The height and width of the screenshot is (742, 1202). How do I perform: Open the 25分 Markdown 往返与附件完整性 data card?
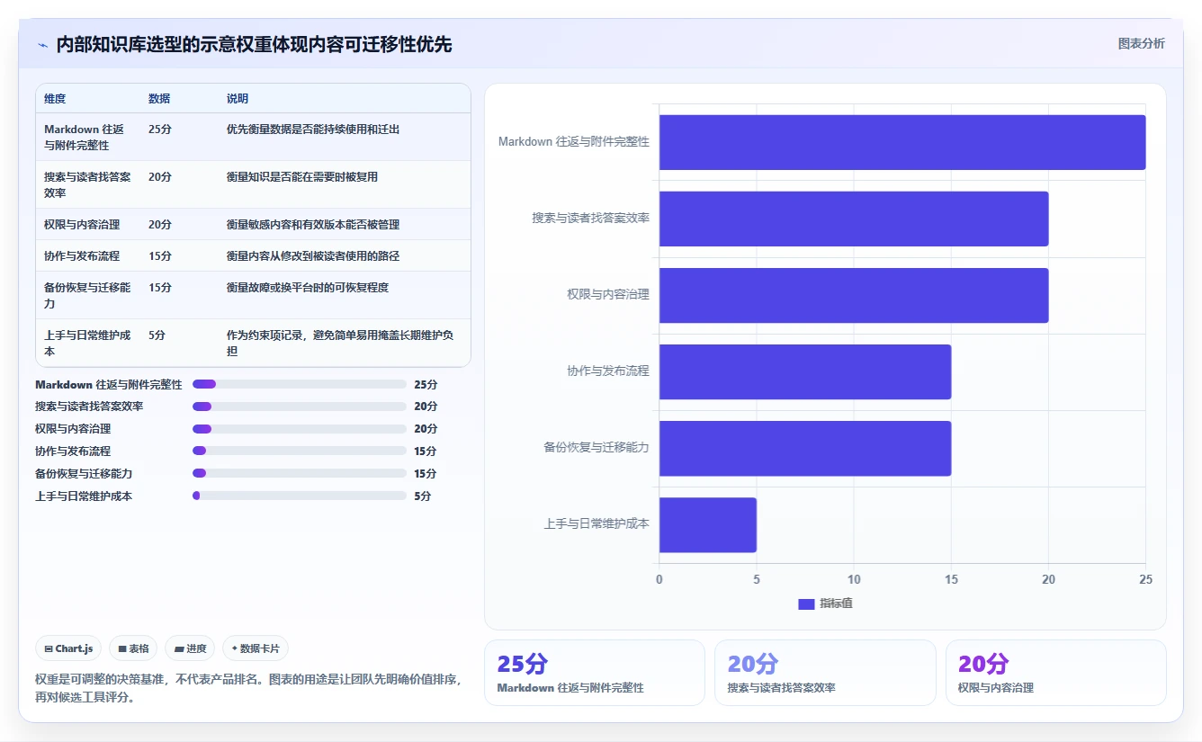[595, 673]
